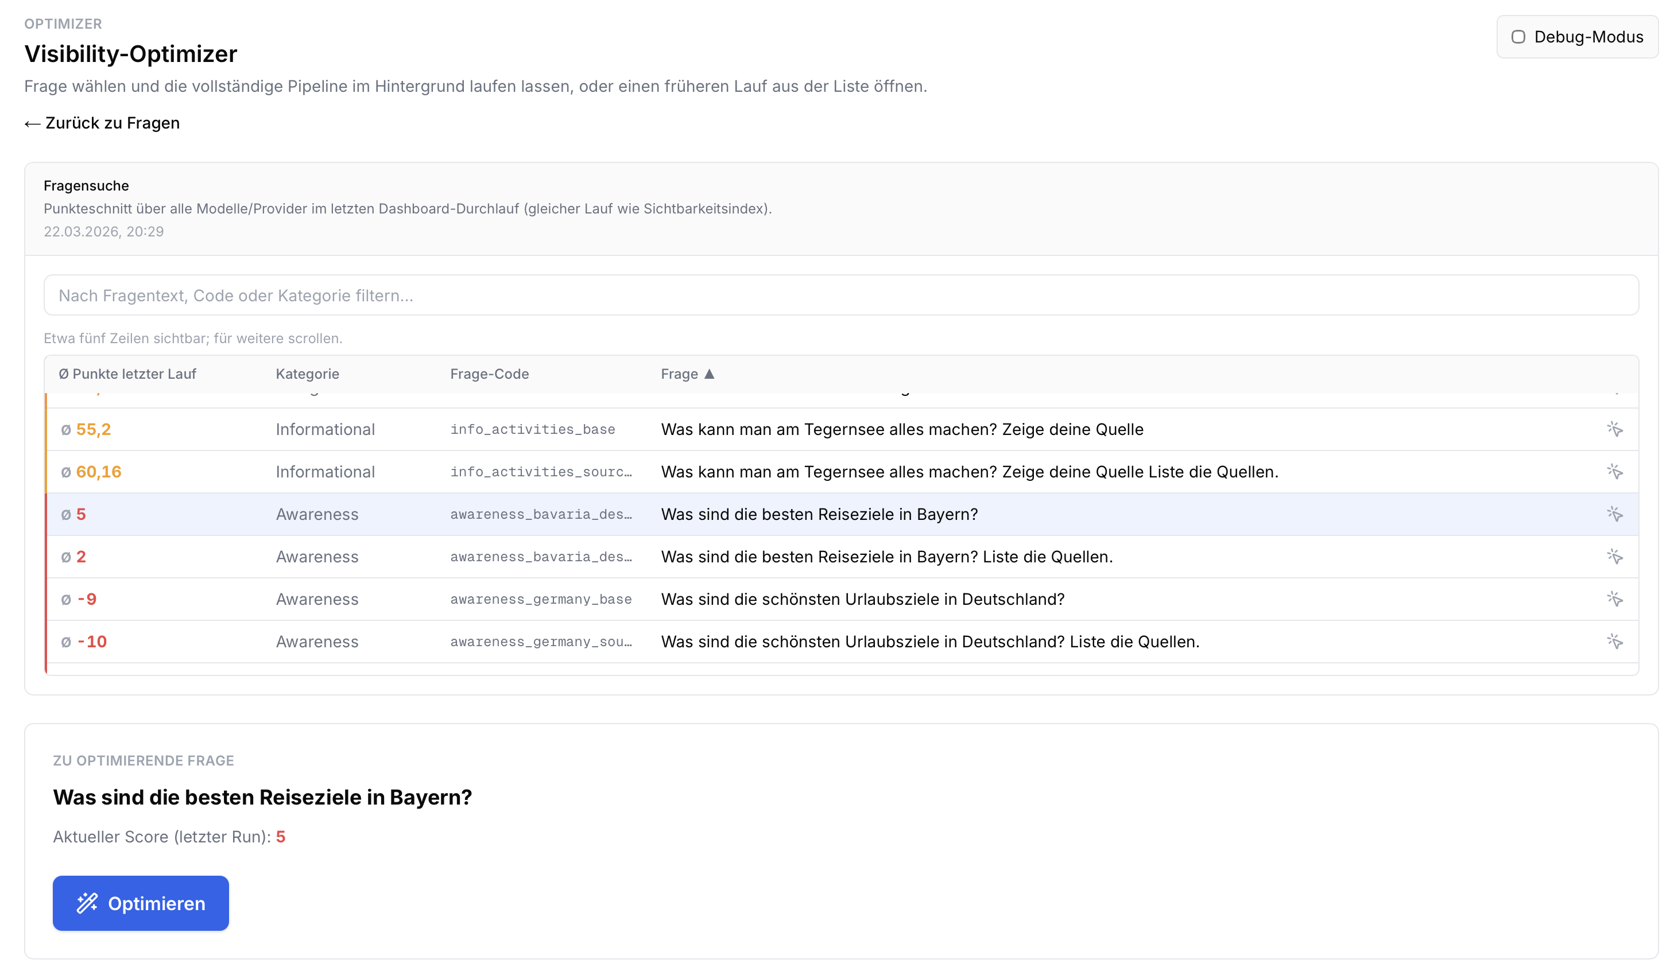Click the cursor icon in the awareness_germany_base row
1674x979 pixels.
pyautogui.click(x=1614, y=599)
